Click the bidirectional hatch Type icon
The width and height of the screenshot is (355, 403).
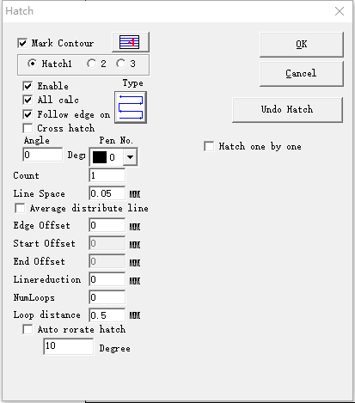(x=131, y=107)
